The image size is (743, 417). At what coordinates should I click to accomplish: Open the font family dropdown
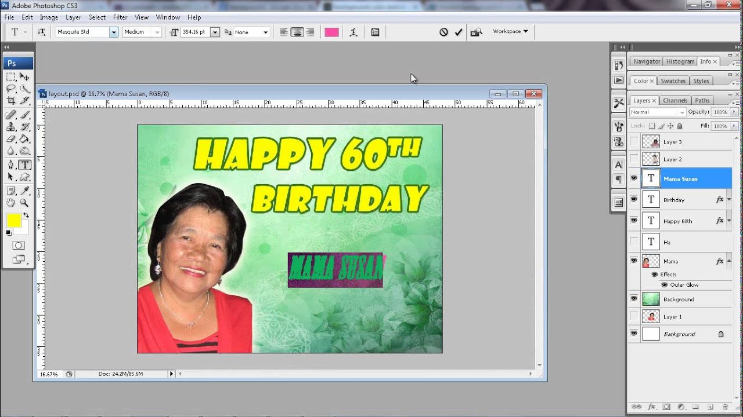tap(114, 32)
